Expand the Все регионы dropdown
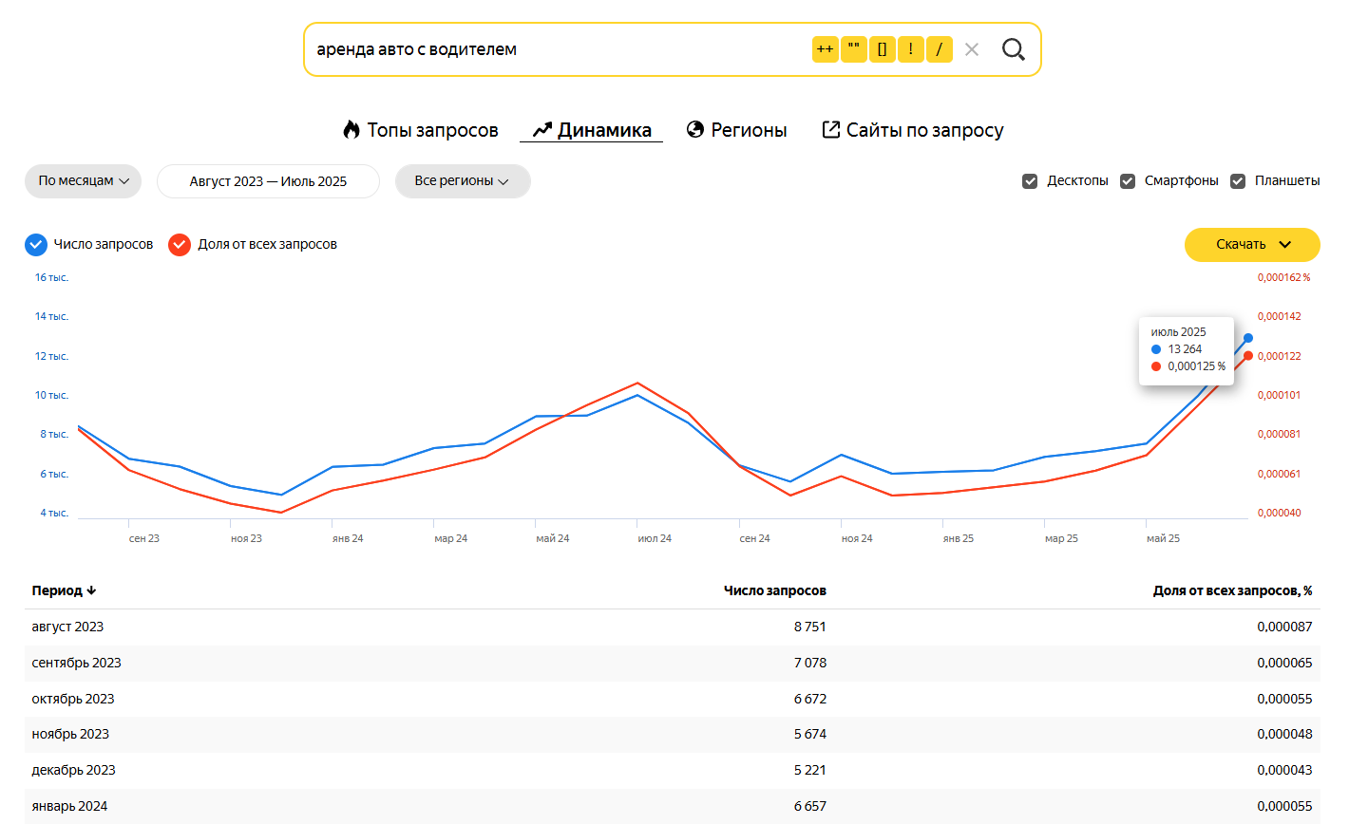The width and height of the screenshot is (1349, 824). pos(463,181)
